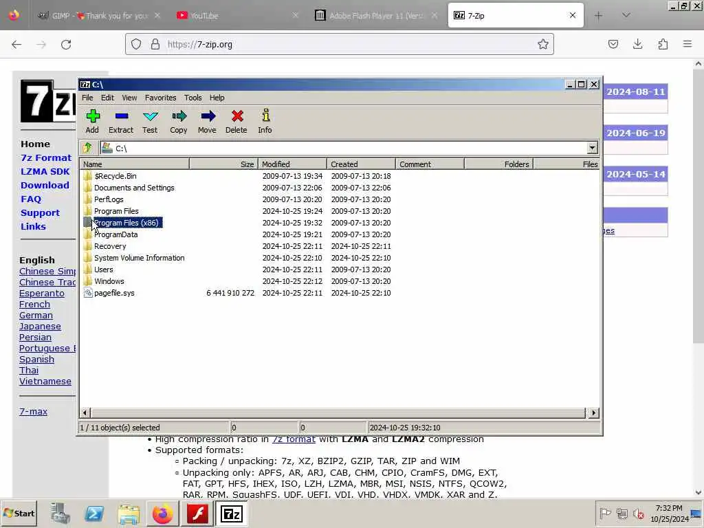Click the Windows folder icon in list
704x528 pixels.
pos(87,281)
